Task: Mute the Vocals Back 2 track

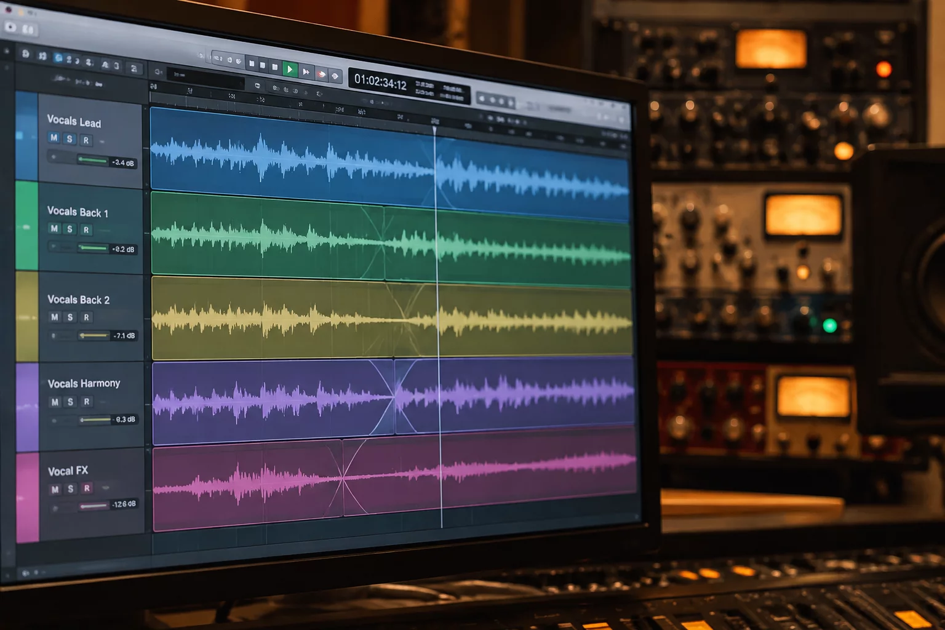Action: coord(55,317)
